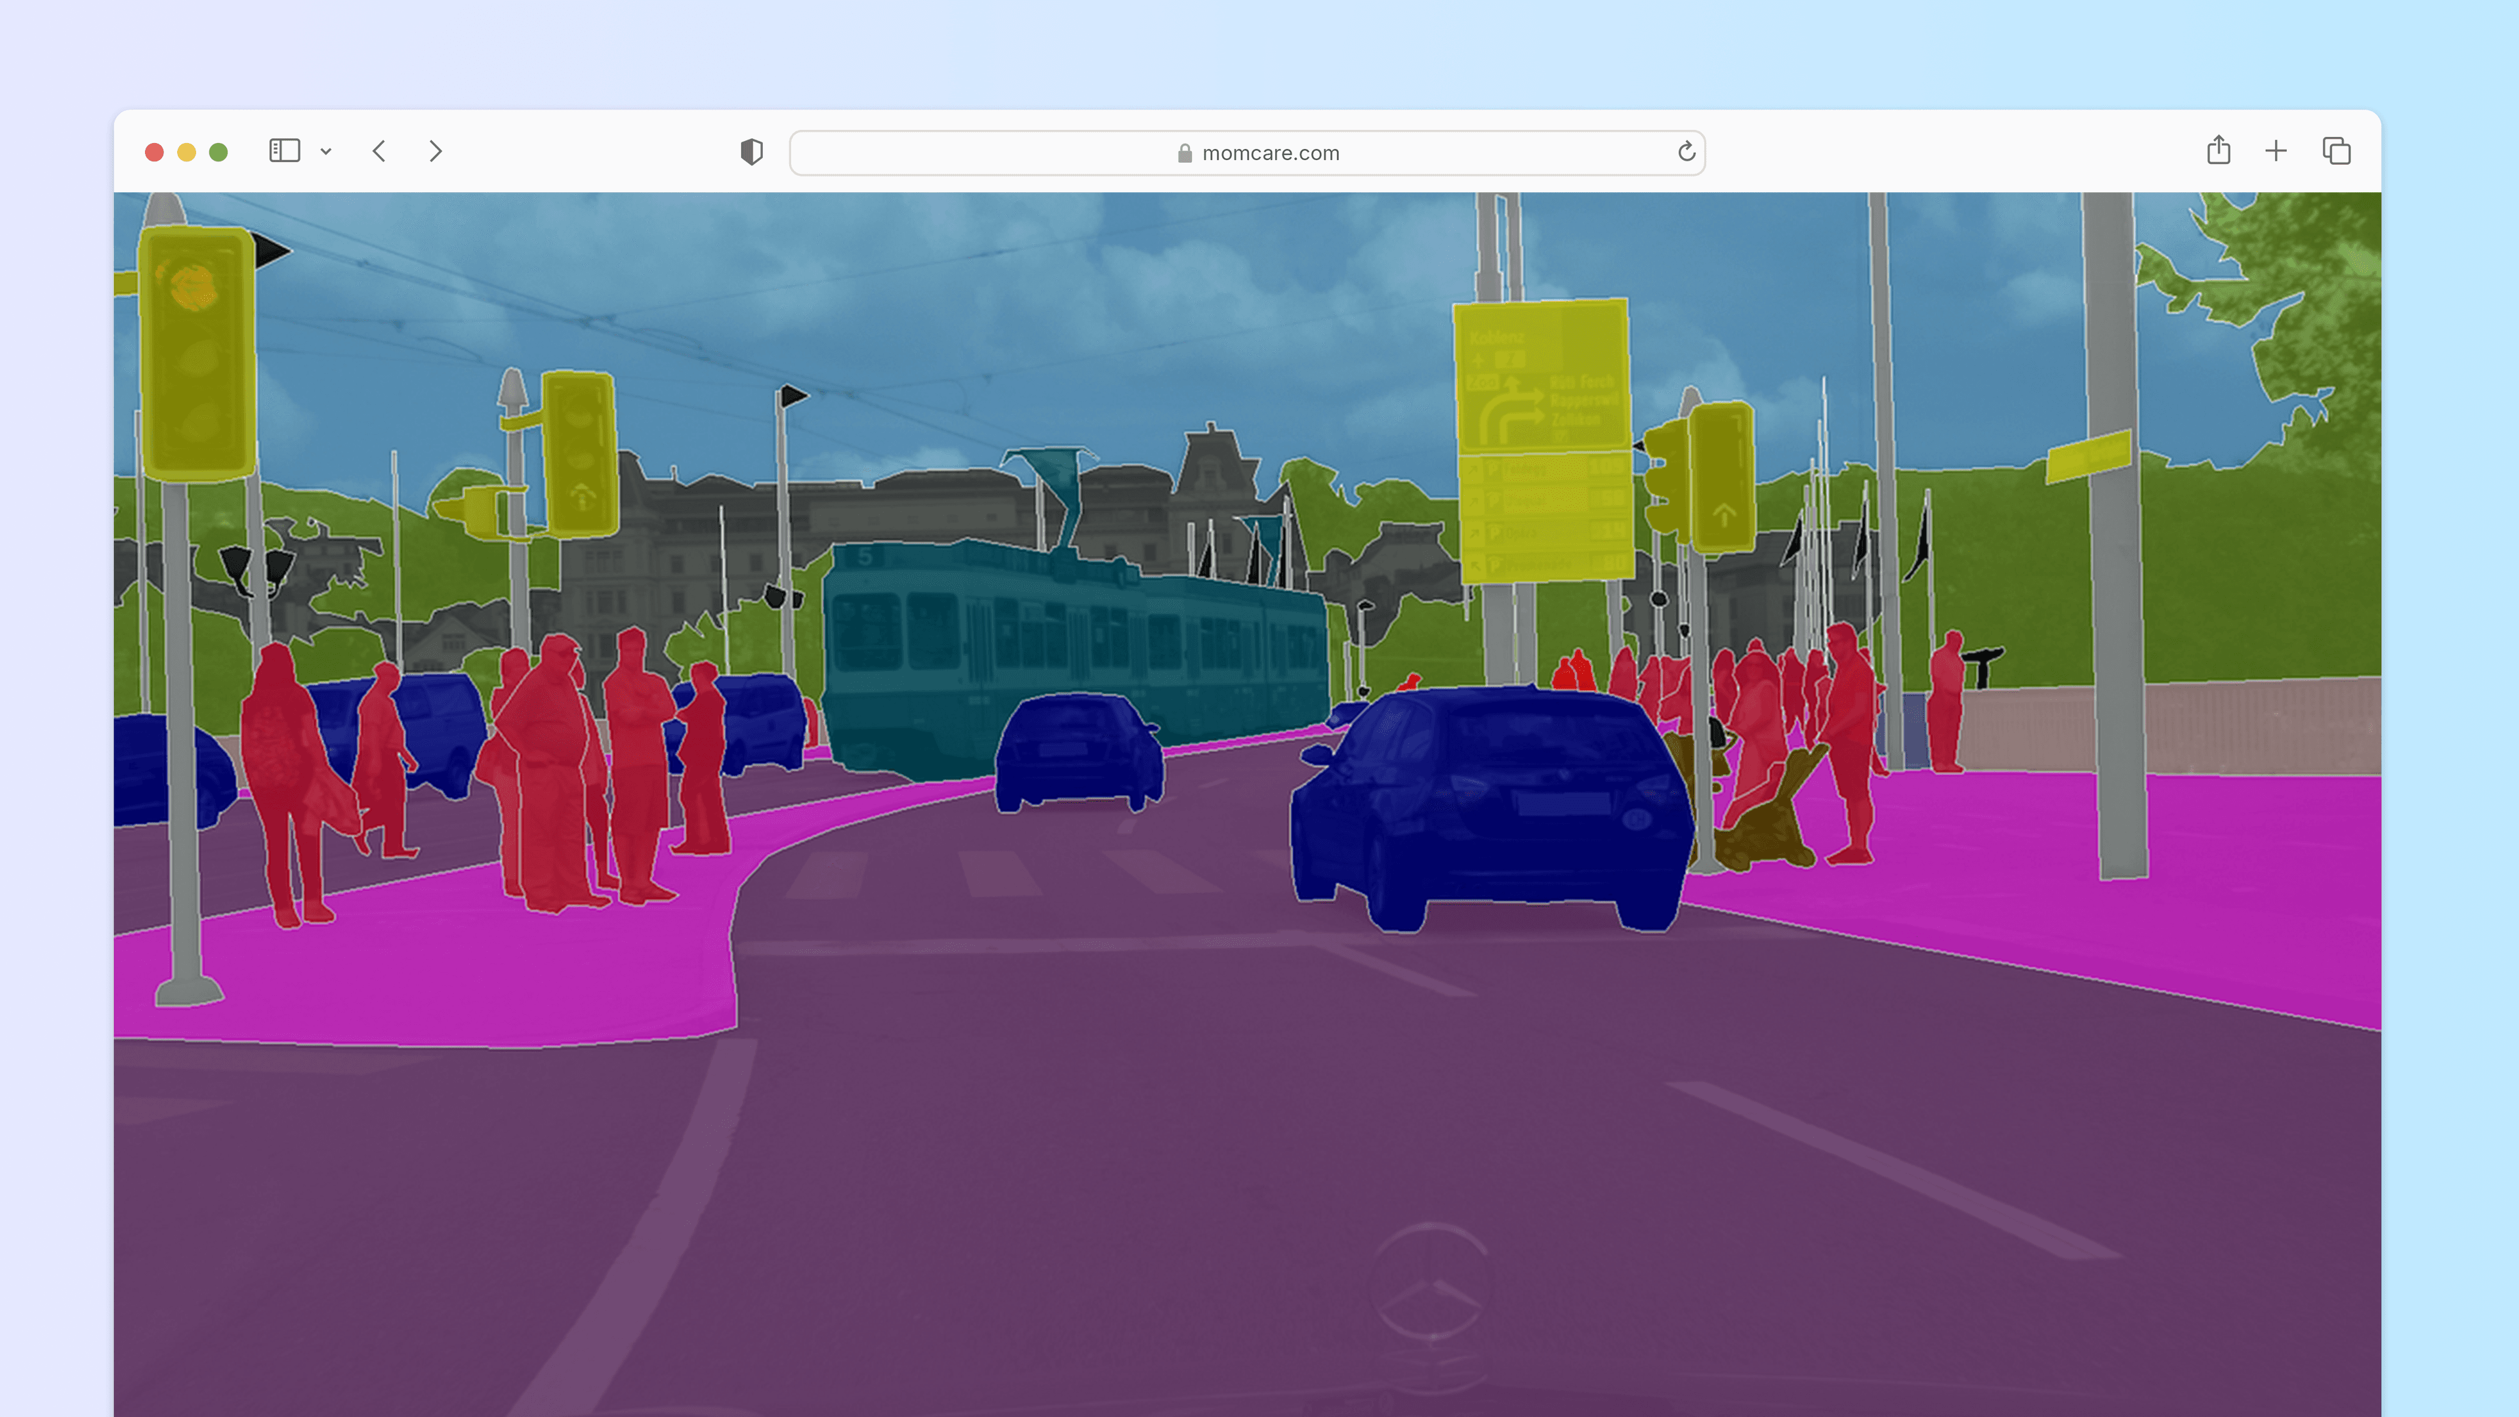
Task: Click the lock icon beside momcare.com
Action: (1184, 154)
